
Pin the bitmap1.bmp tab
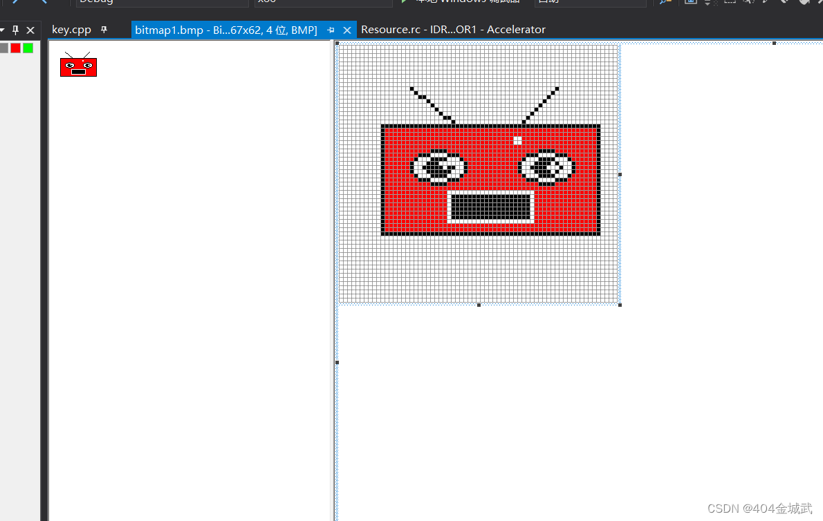pyautogui.click(x=331, y=30)
